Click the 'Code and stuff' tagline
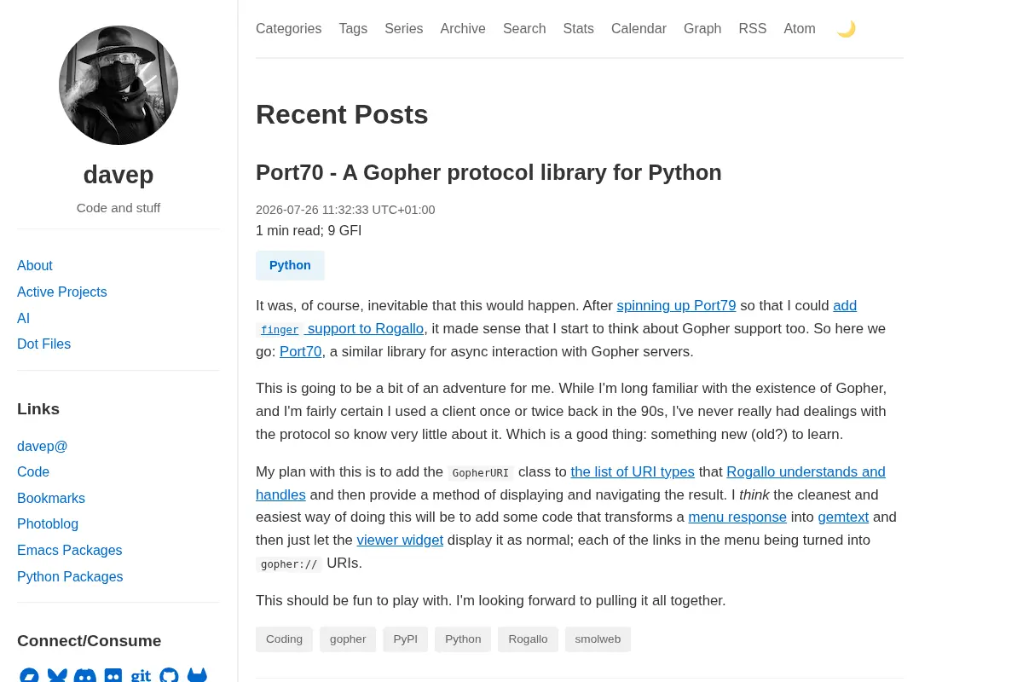The width and height of the screenshot is (1023, 682). [x=118, y=208]
